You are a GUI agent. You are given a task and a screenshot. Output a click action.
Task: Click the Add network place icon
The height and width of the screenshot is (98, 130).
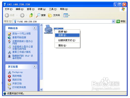tap(9, 34)
